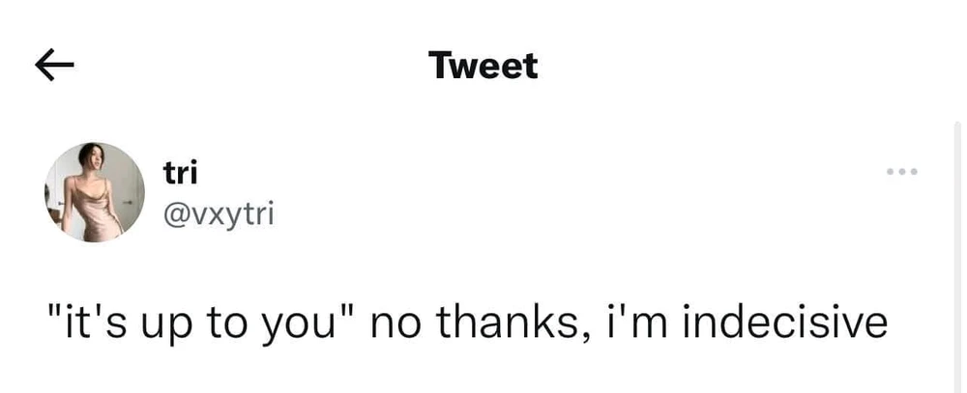Select the tweet text about being indecisive
This screenshot has height=393, width=967.
coord(466,323)
